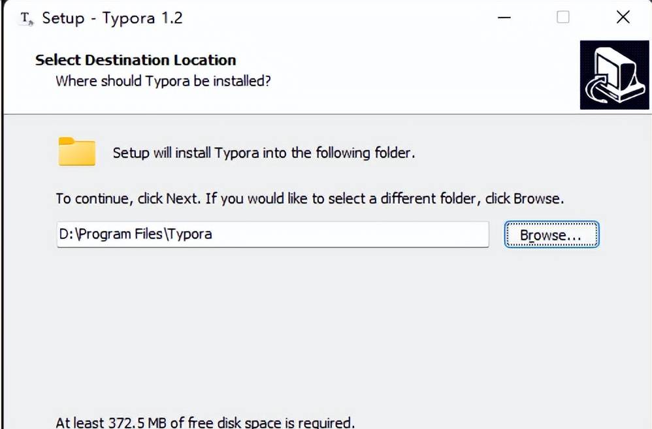Click the disk-and-arrow graphic on the banner

[x=614, y=74]
